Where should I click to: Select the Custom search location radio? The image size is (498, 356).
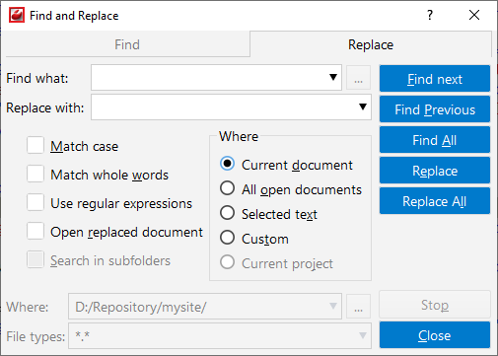[227, 238]
